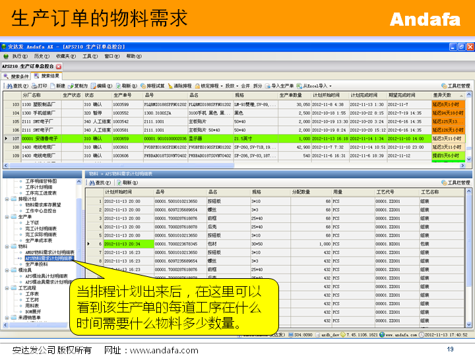
Task: Click the 复制为 (Copy as) toolbar icon
Action: [79, 86]
